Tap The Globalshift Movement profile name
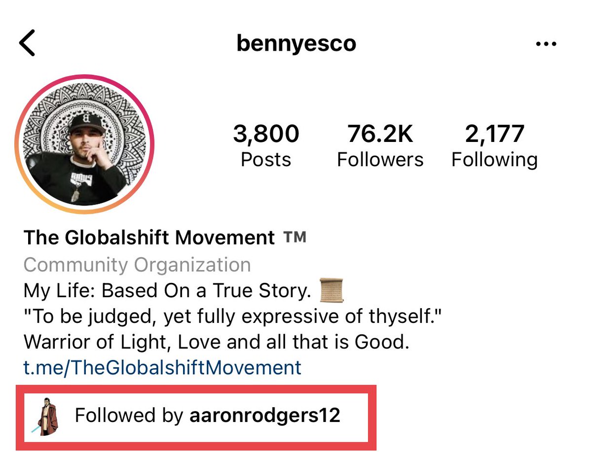 coord(149,238)
